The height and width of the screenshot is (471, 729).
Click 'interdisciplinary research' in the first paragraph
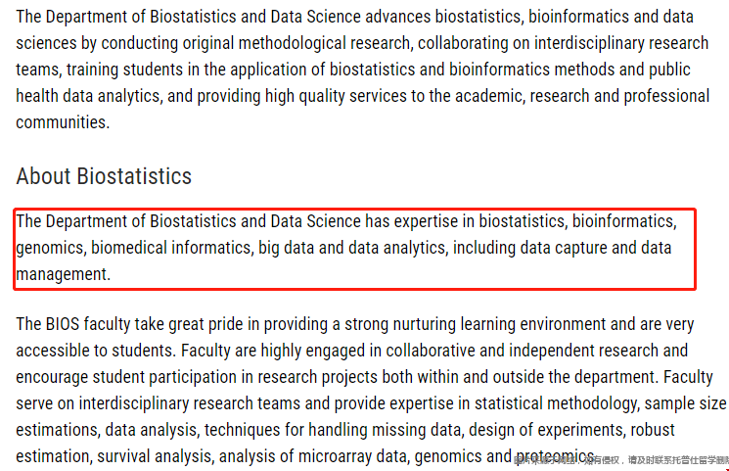pos(621,43)
